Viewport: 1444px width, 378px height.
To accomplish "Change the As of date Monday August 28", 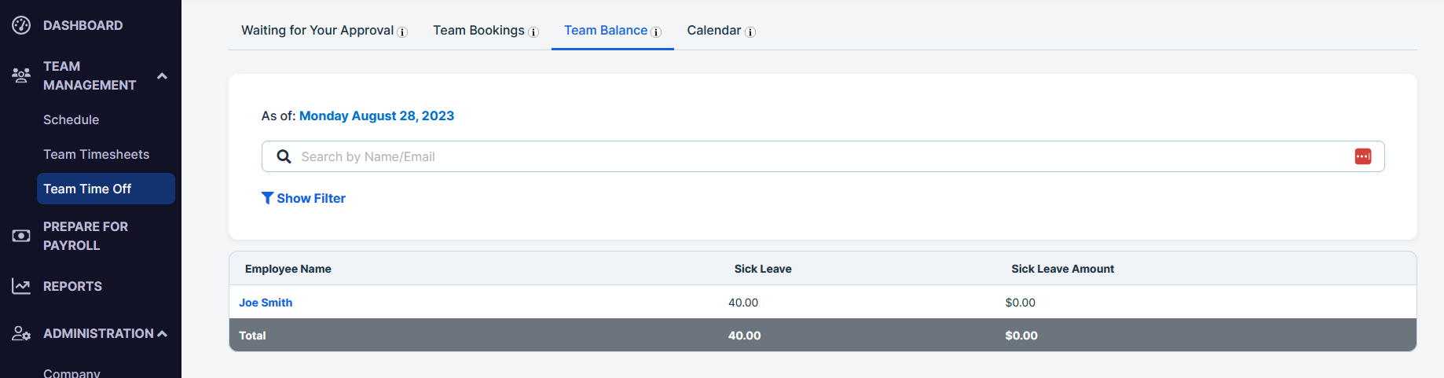I will pos(376,116).
